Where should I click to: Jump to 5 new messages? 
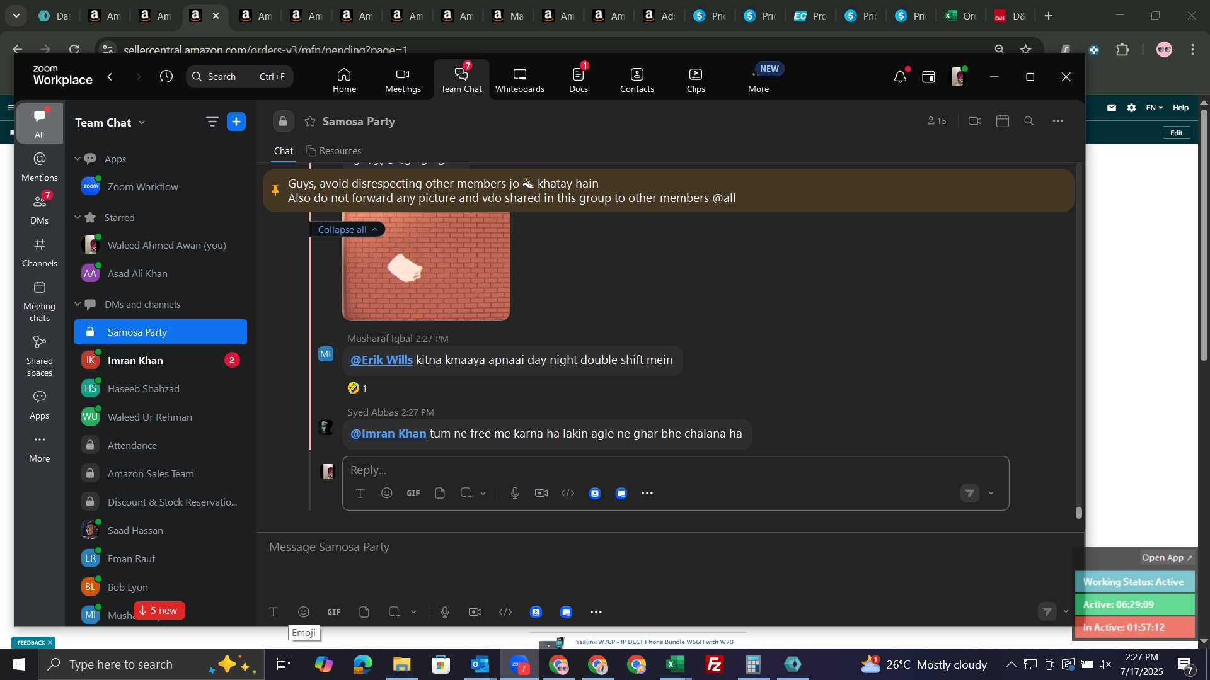pos(159,611)
